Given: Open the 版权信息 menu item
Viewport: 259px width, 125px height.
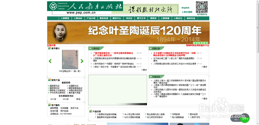Looking at the screenshot, I should tap(191, 18).
